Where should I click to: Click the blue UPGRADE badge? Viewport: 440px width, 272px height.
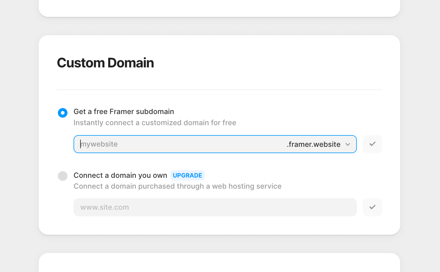pyautogui.click(x=187, y=175)
